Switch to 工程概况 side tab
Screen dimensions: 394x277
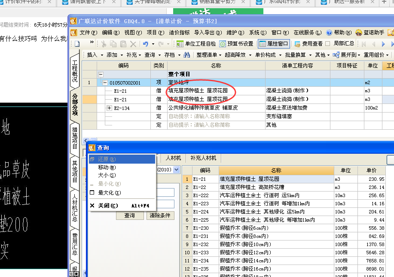[75, 71]
